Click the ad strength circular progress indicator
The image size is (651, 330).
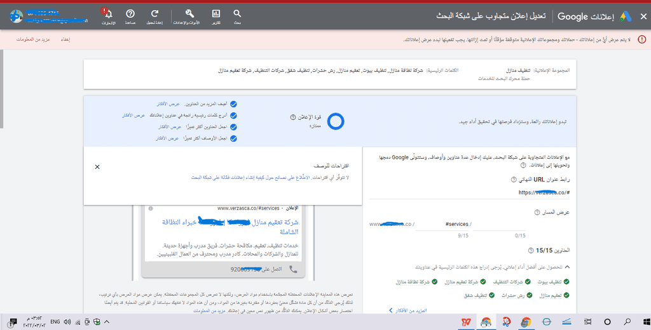pos(335,121)
